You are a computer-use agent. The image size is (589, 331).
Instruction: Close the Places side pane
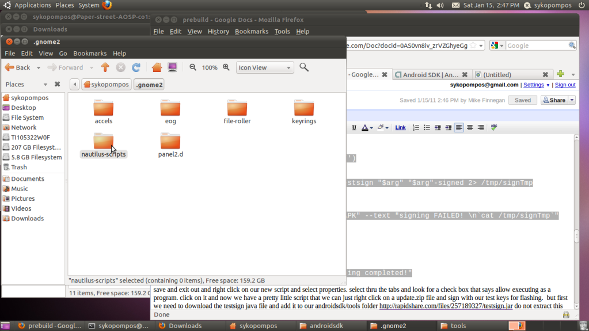click(x=57, y=84)
